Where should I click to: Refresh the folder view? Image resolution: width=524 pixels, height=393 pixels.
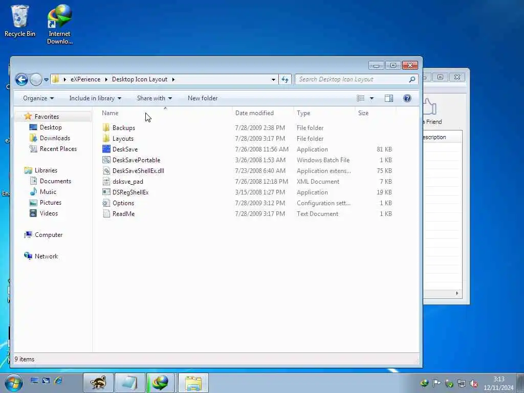coord(285,79)
